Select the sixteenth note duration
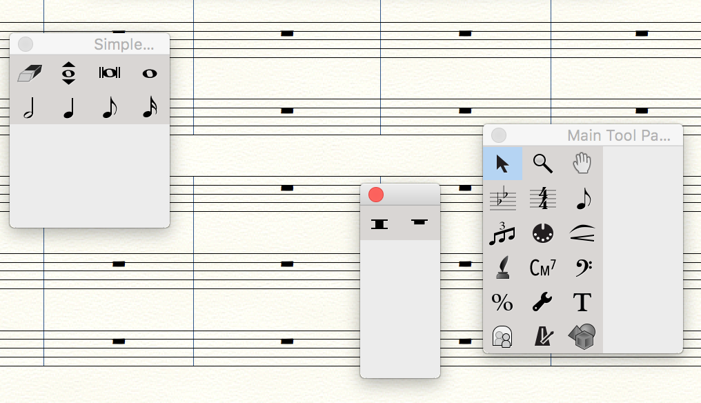701x403 pixels. pos(149,109)
